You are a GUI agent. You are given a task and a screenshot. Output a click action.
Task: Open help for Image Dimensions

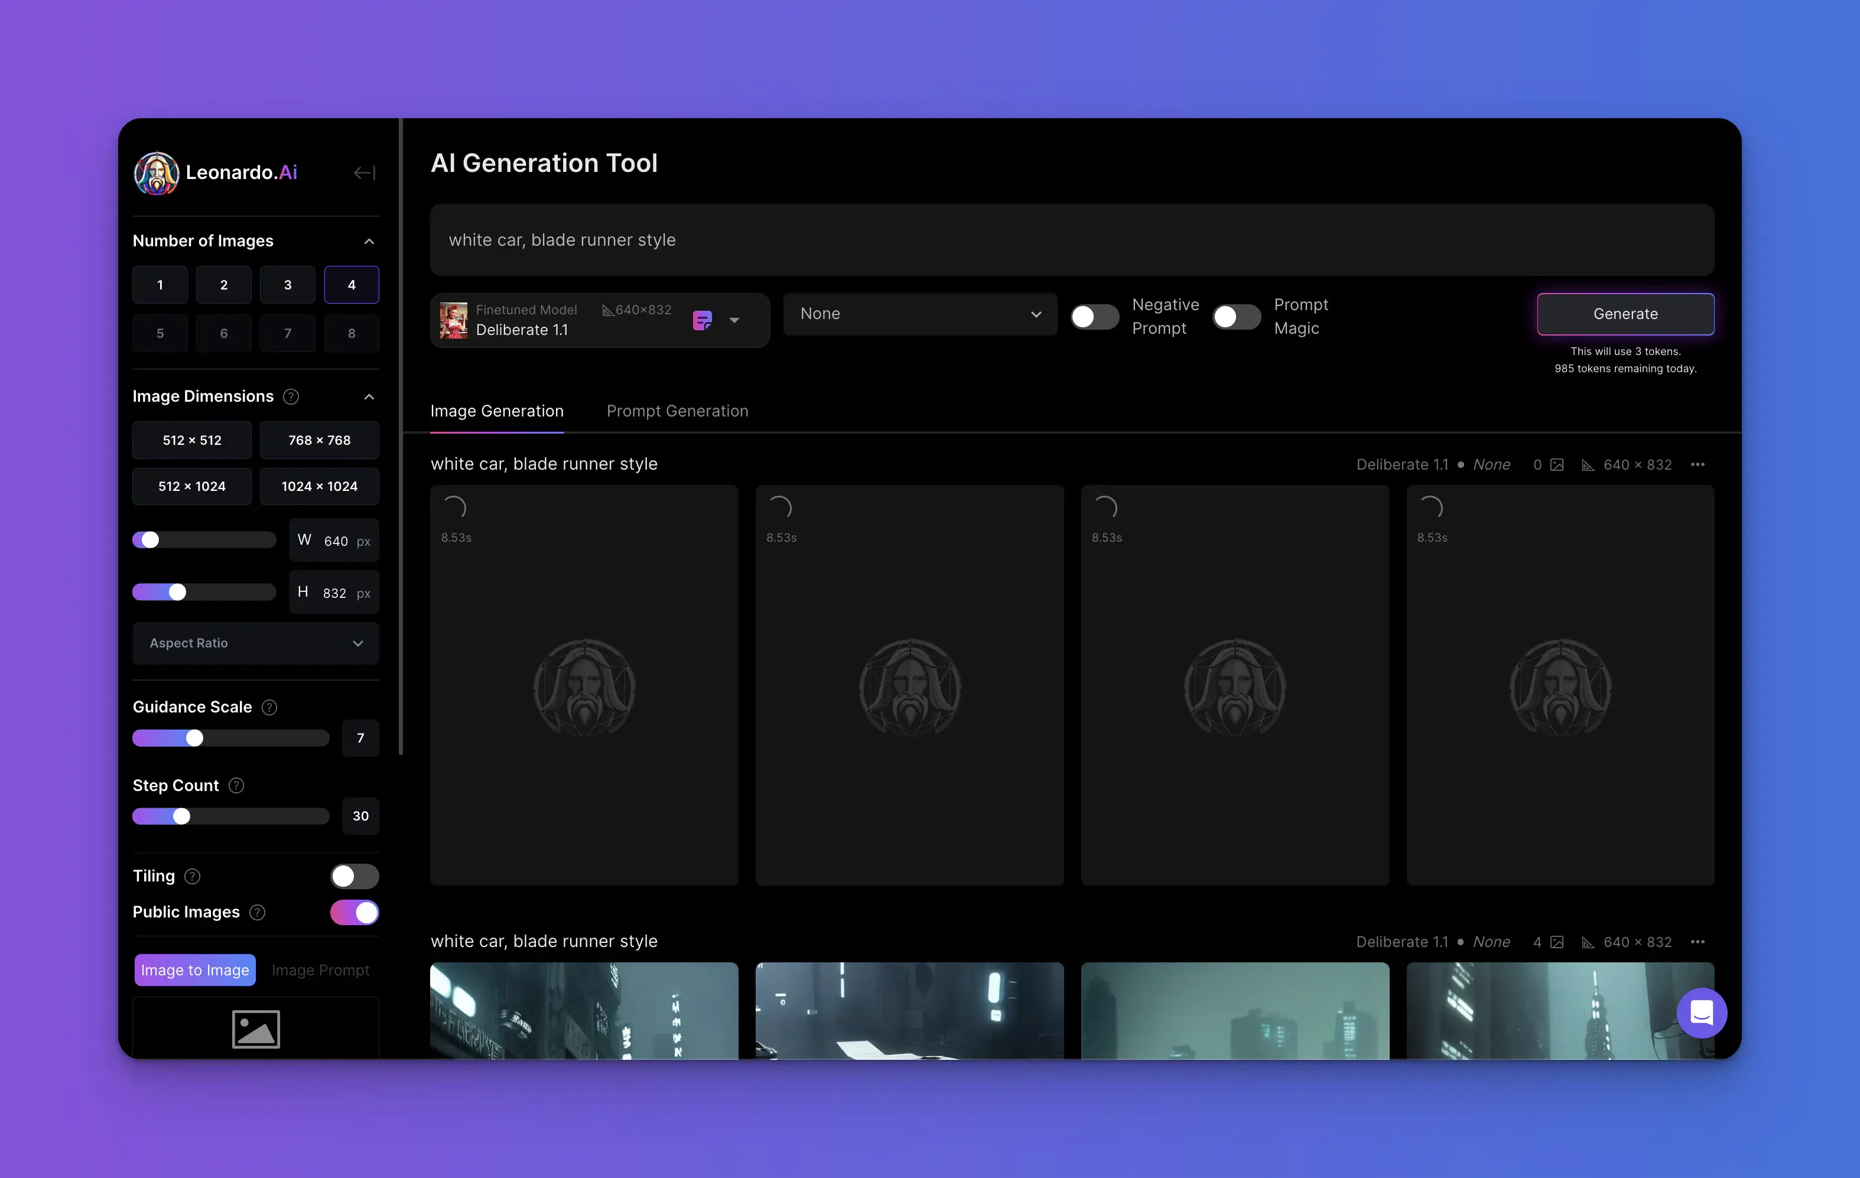(291, 397)
